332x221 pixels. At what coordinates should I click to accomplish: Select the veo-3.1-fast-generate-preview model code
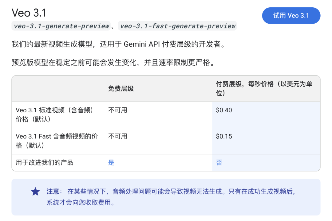point(178,26)
